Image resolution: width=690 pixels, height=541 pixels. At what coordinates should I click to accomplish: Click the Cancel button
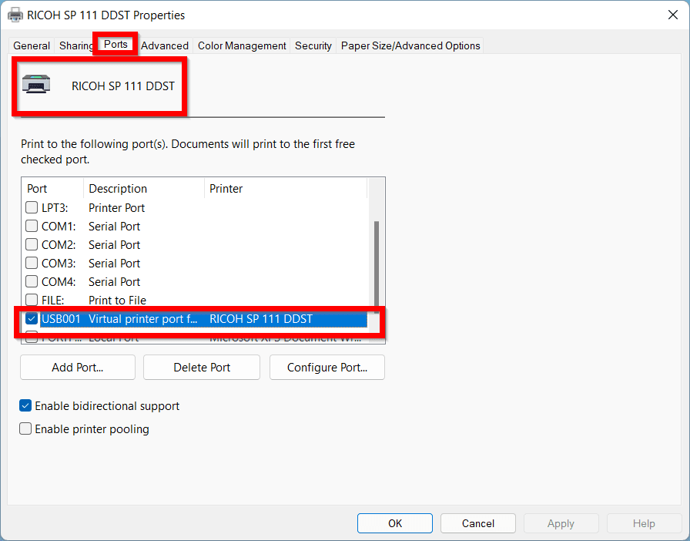[x=478, y=523]
